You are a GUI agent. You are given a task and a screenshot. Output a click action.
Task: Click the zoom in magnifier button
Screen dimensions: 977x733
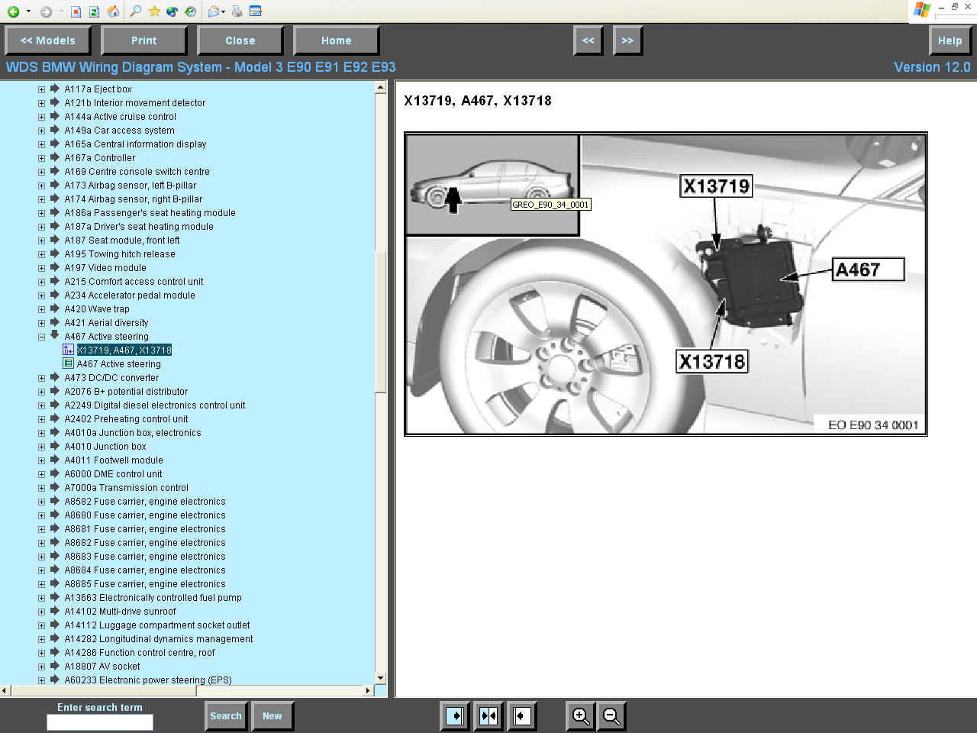click(581, 716)
